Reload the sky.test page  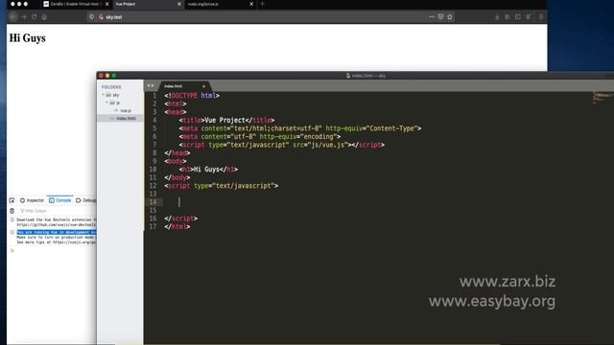35,17
